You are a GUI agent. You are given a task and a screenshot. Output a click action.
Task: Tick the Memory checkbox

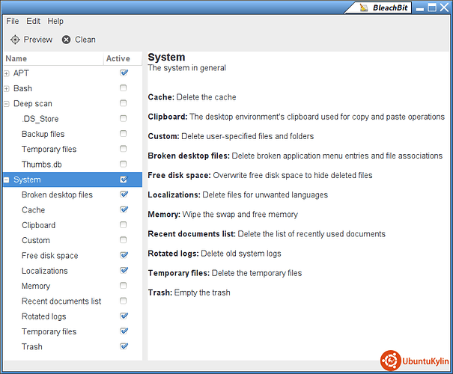[x=124, y=286]
